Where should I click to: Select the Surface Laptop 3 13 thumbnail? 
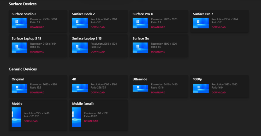[80, 48]
